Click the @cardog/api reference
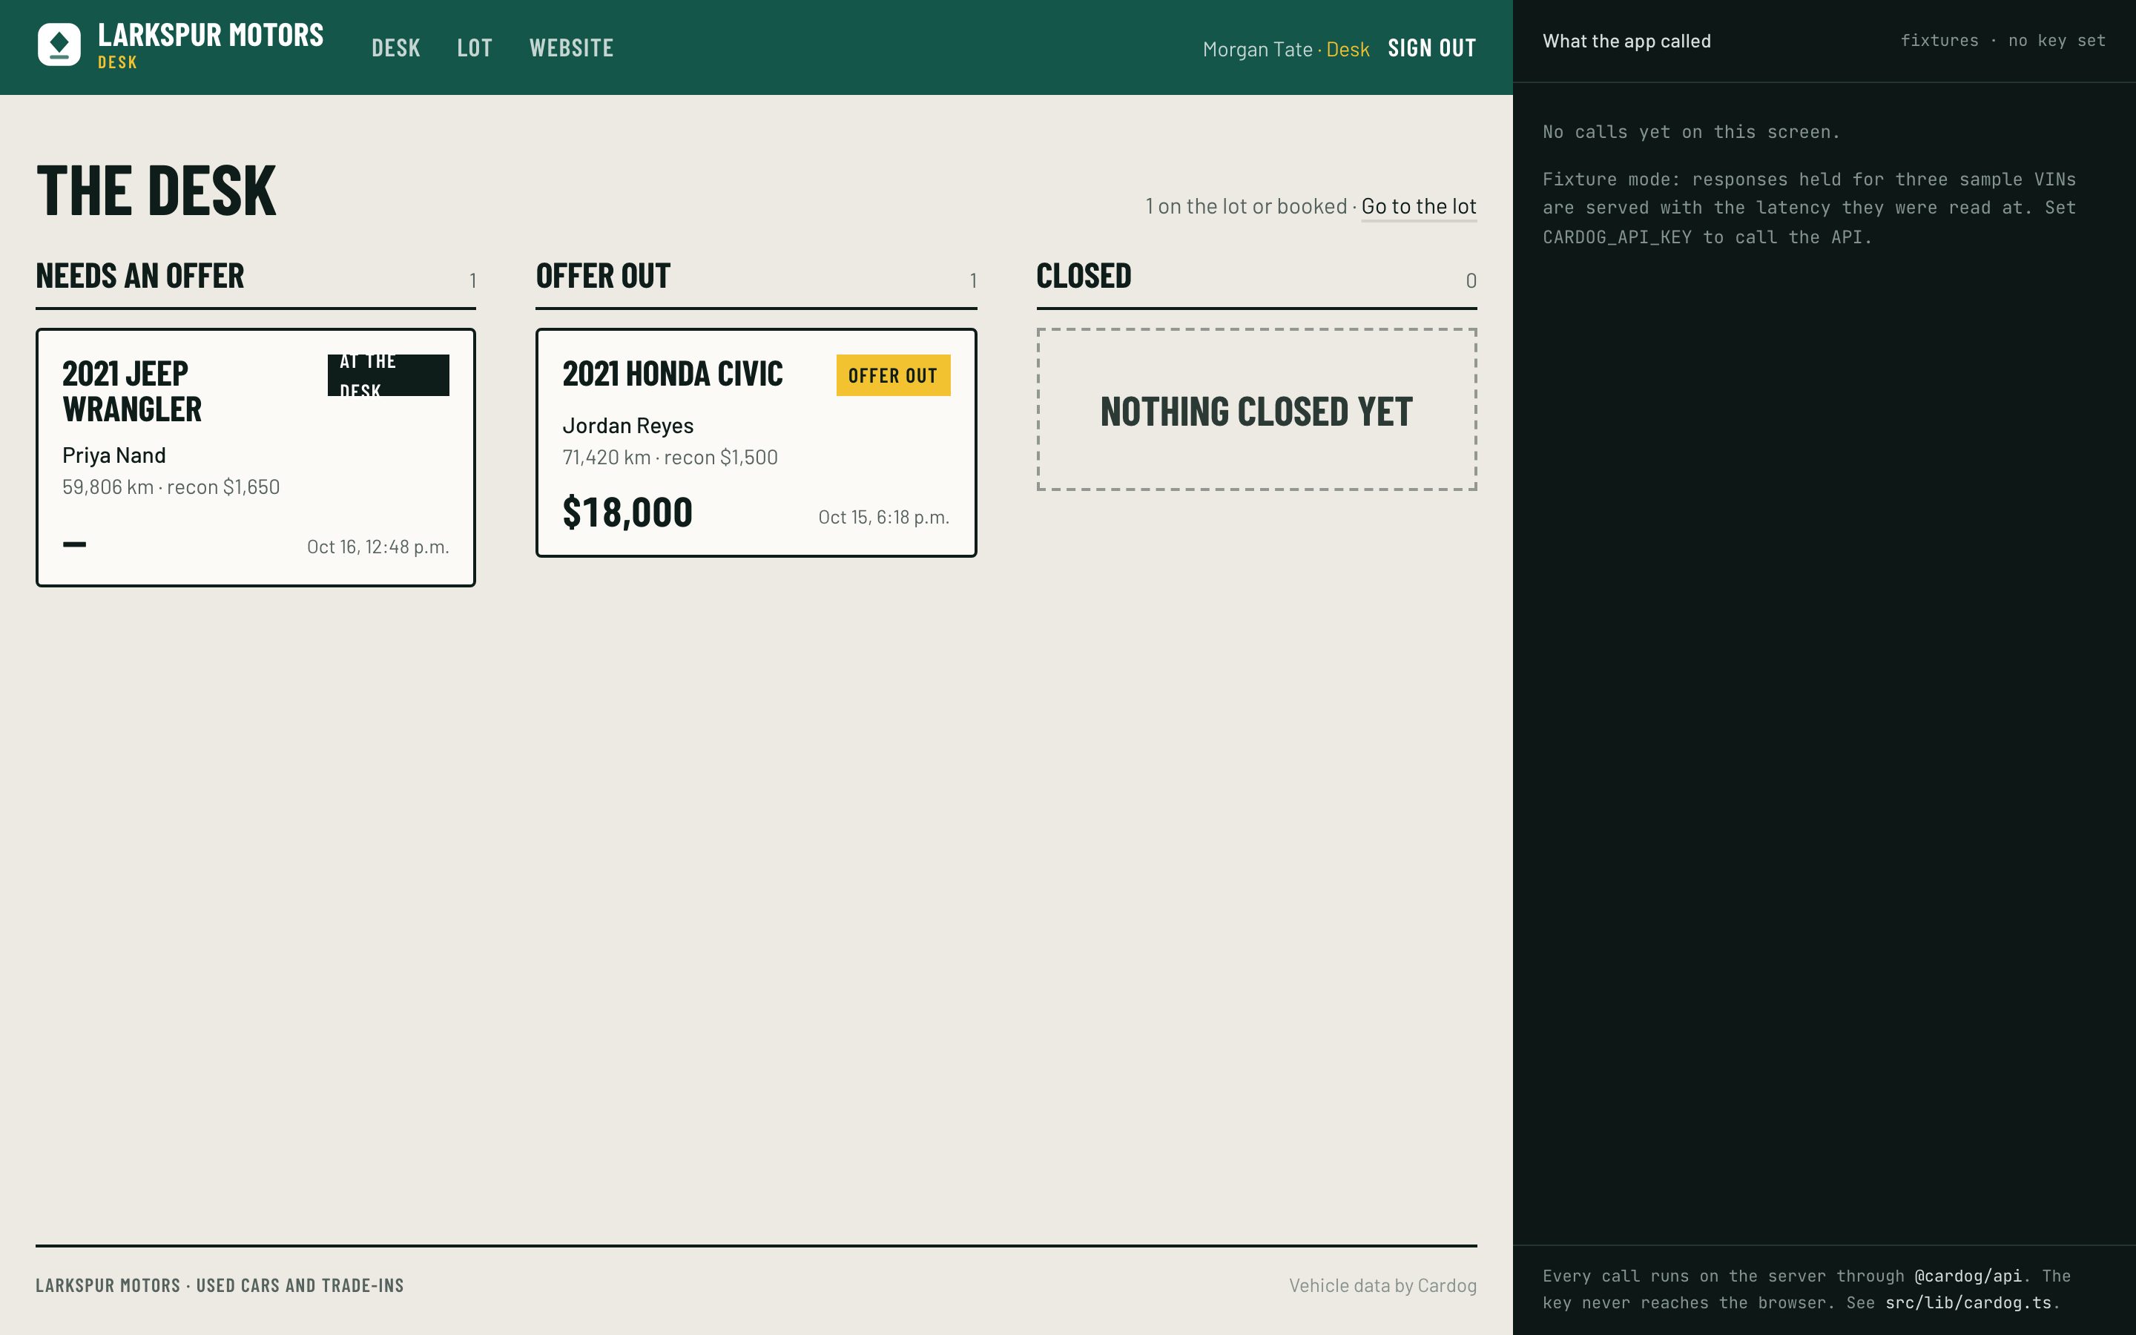The image size is (2136, 1335). point(1968,1276)
